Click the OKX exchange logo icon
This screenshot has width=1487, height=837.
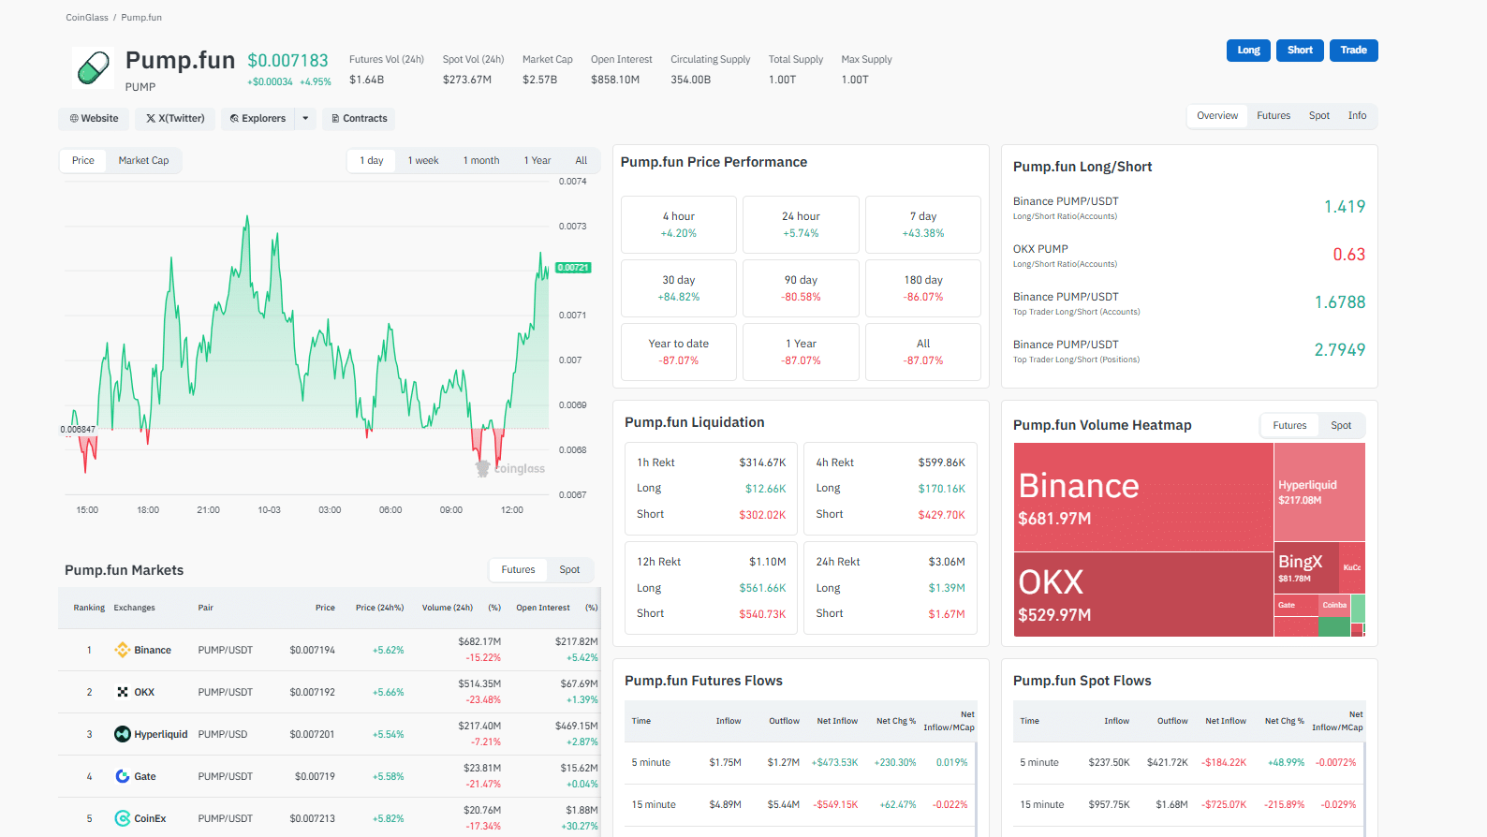pos(122,692)
